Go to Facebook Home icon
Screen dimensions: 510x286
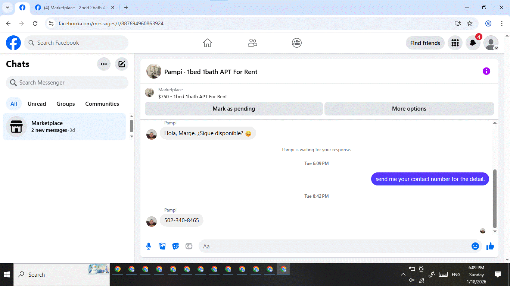click(208, 43)
